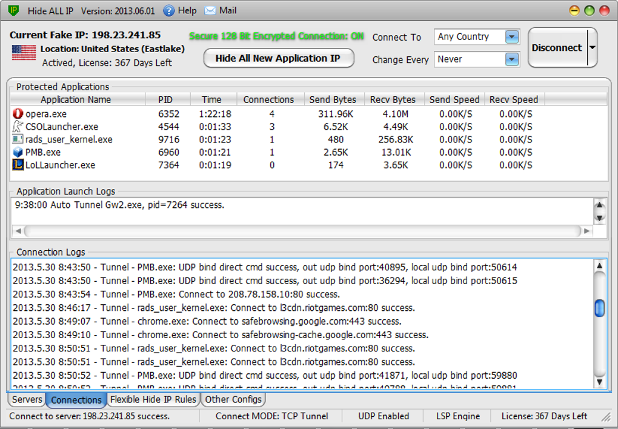
Task: Sort by PID column header
Action: tap(167, 99)
